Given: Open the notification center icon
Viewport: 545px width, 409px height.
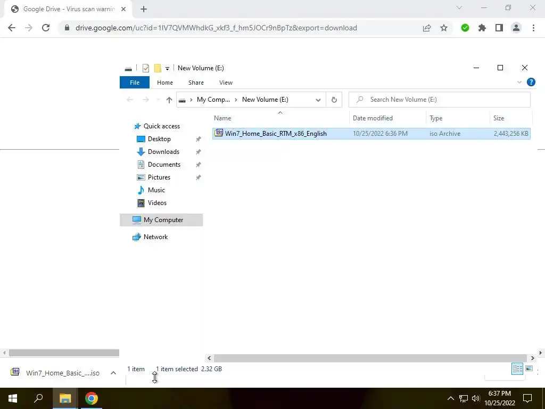Looking at the screenshot, I should click(x=527, y=398).
